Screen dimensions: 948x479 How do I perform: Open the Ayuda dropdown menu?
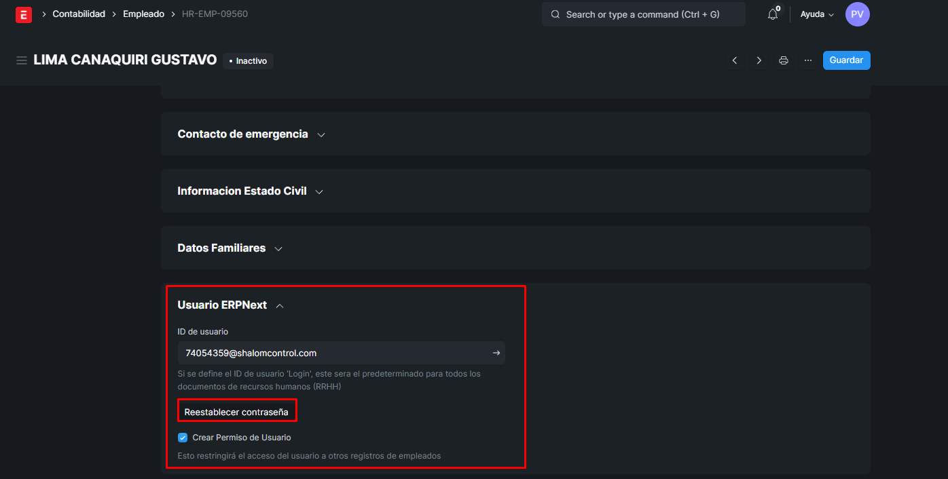pyautogui.click(x=817, y=14)
